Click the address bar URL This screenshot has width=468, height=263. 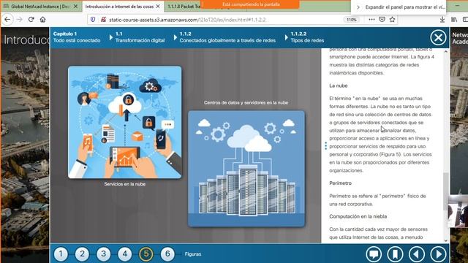coord(187,20)
